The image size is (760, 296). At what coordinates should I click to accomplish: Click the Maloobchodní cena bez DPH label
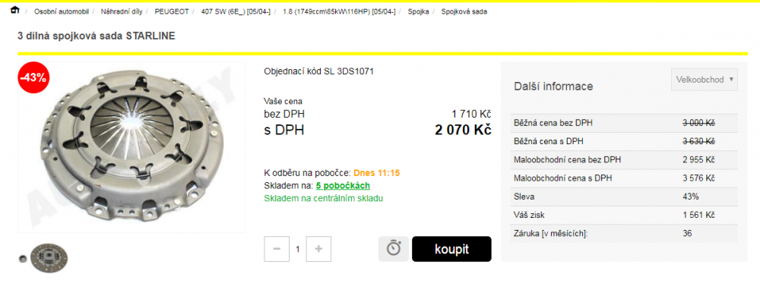pos(568,160)
